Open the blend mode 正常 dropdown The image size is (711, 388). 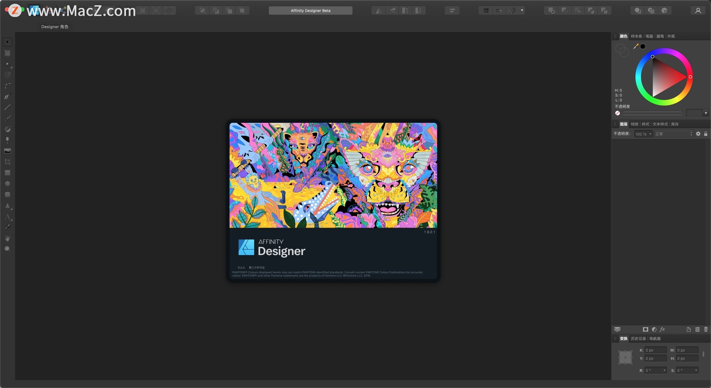pyautogui.click(x=673, y=134)
